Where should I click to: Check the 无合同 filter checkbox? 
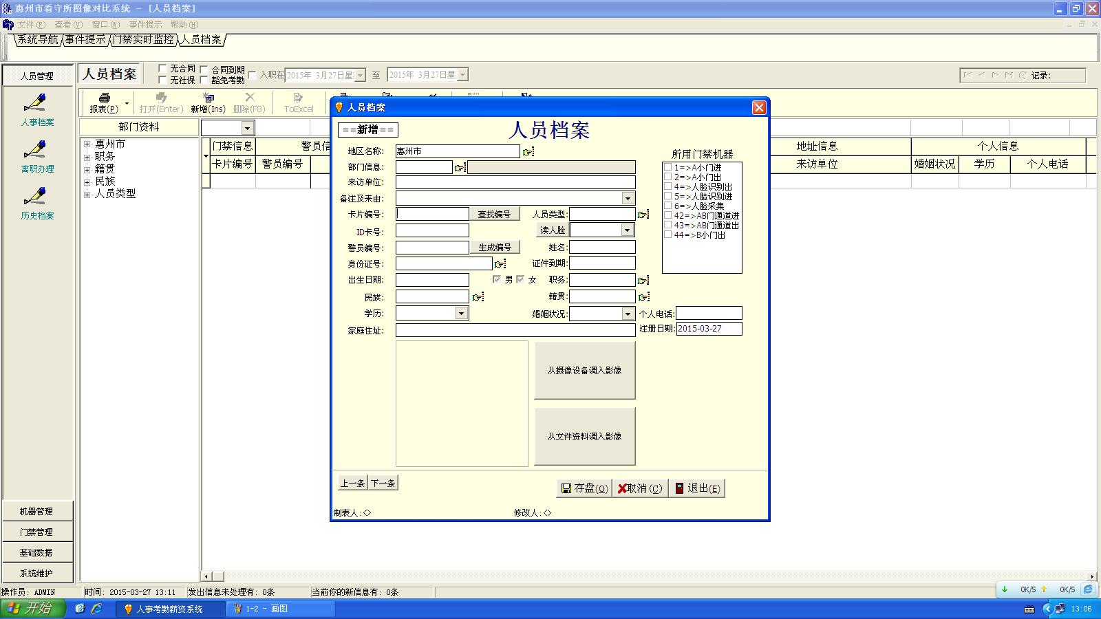(x=162, y=69)
